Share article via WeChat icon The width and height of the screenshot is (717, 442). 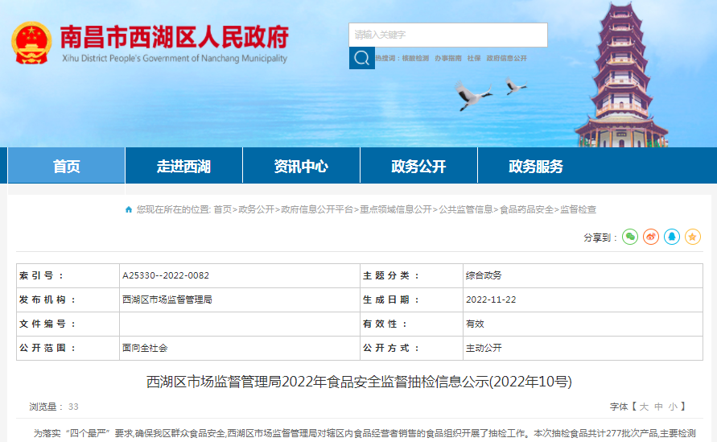click(x=630, y=237)
